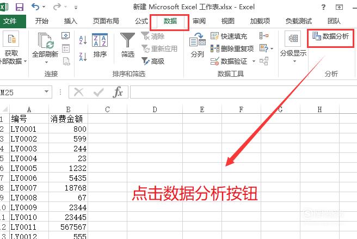Select cell with text 消费金额
357x239 pixels.
click(x=69, y=119)
